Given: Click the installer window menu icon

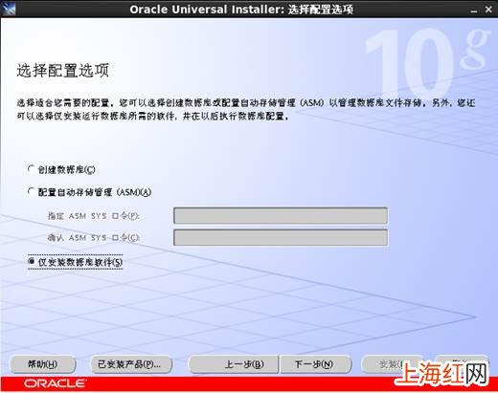Looking at the screenshot, I should [9, 9].
